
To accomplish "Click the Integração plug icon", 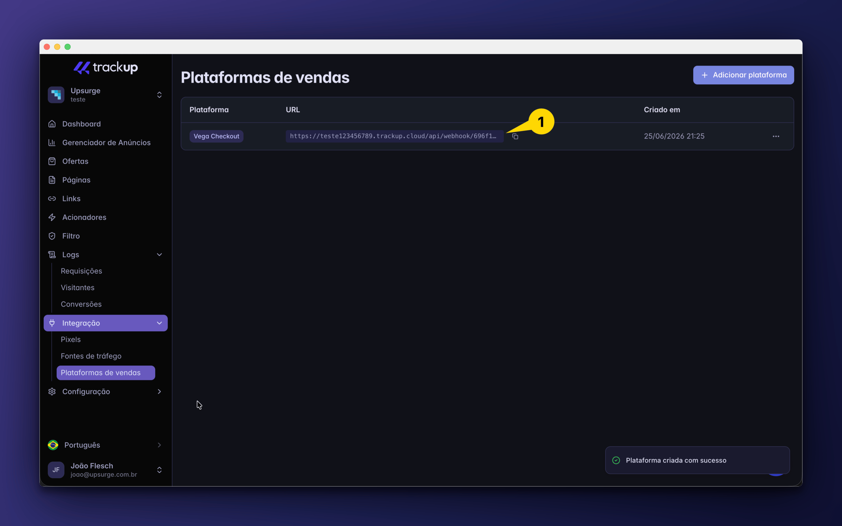I will coord(52,323).
